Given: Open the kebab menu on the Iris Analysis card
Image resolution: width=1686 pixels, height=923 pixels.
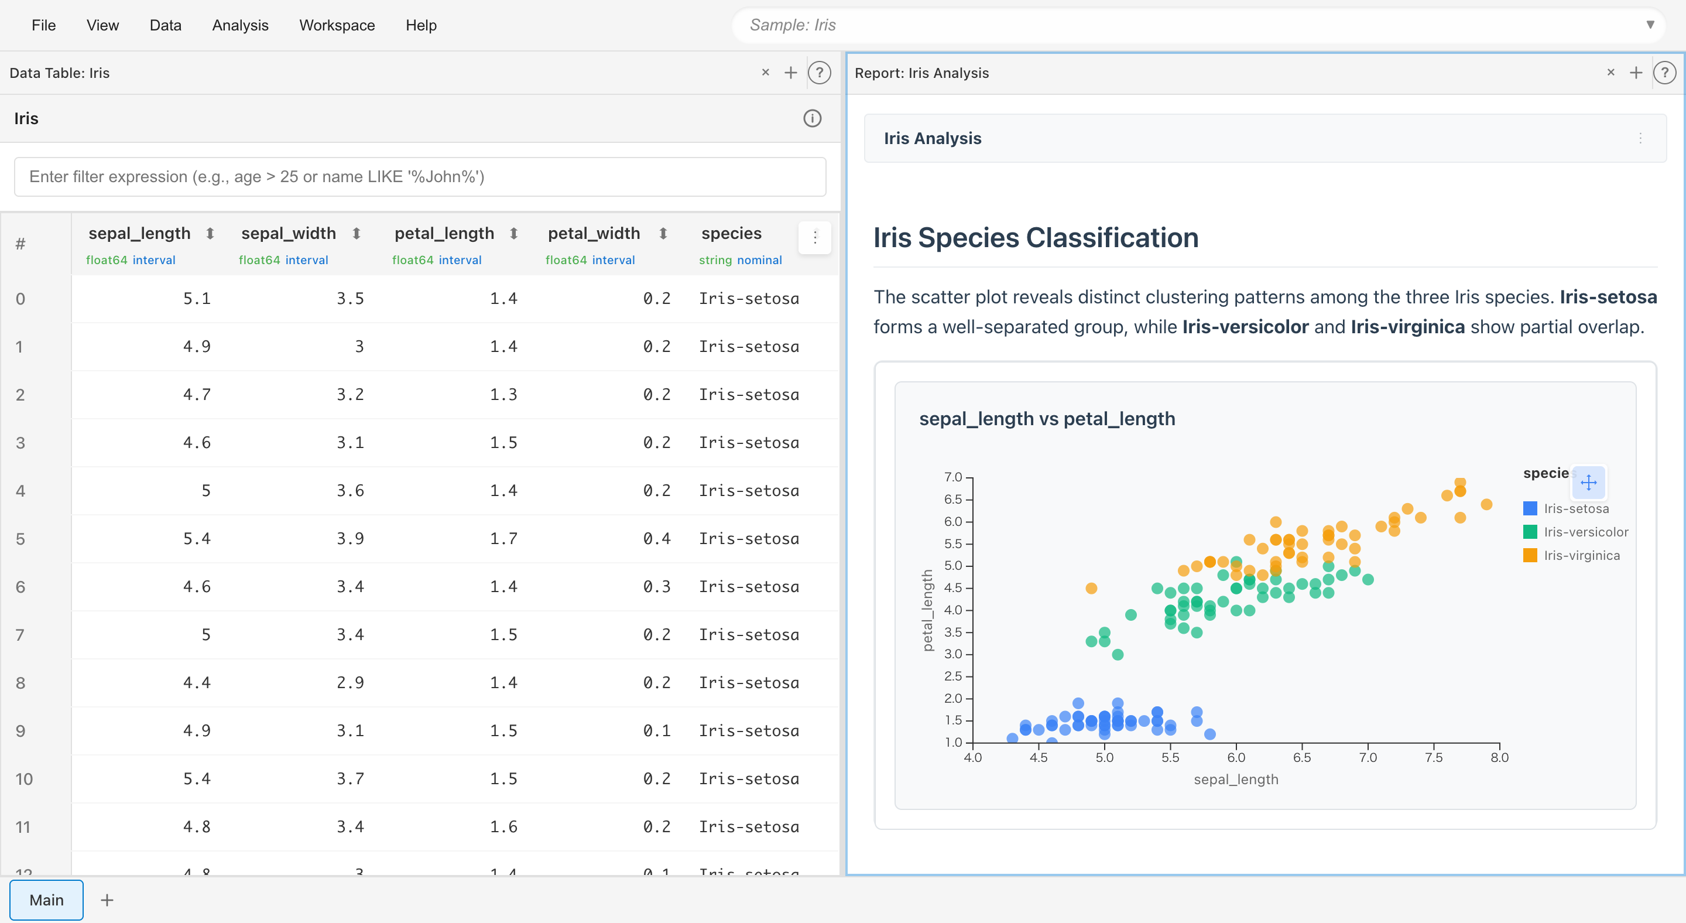Looking at the screenshot, I should click(1640, 138).
